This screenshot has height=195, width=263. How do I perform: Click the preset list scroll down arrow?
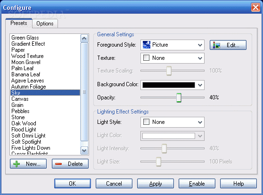tap(84, 150)
